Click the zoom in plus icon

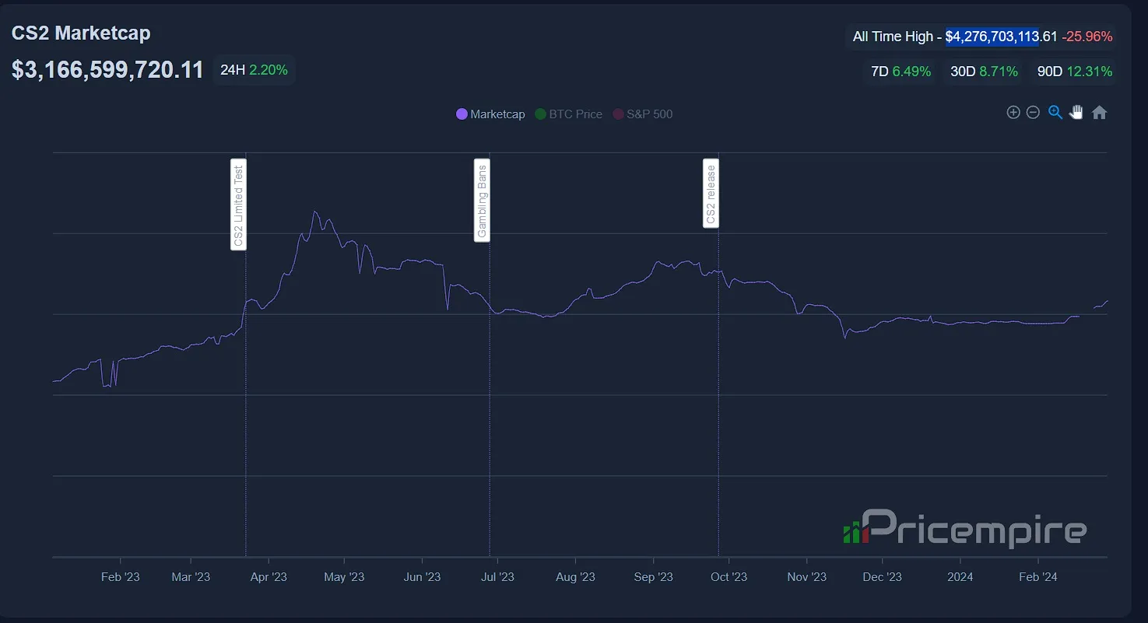click(x=1013, y=112)
